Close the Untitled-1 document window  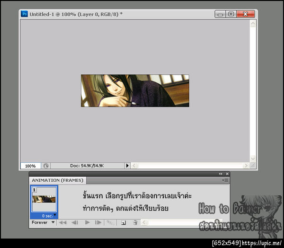point(246,14)
